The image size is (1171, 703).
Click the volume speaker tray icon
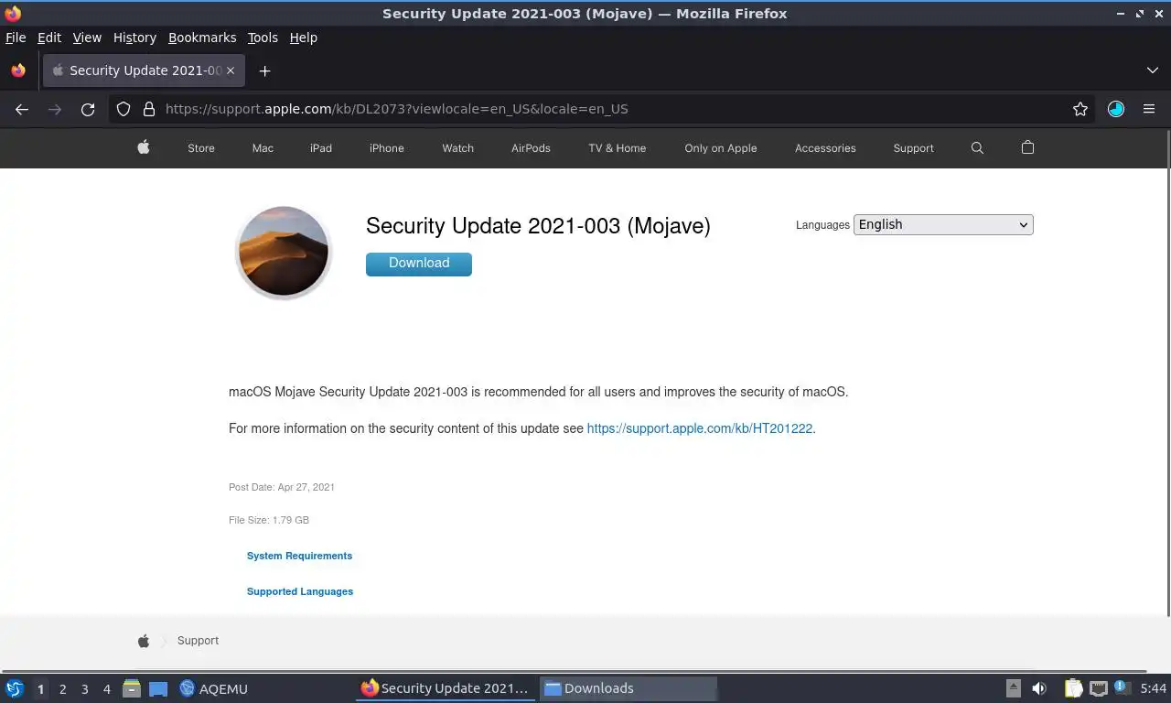(1039, 688)
